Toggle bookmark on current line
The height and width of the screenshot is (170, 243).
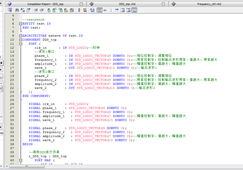tap(49, 10)
